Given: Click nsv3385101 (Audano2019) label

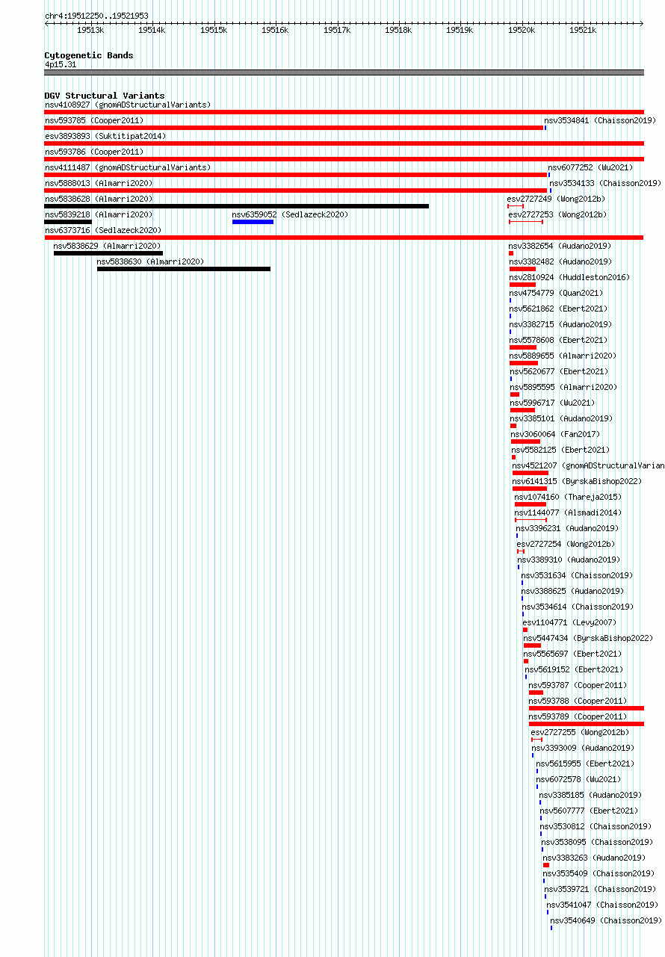Looking at the screenshot, I should coord(562,418).
